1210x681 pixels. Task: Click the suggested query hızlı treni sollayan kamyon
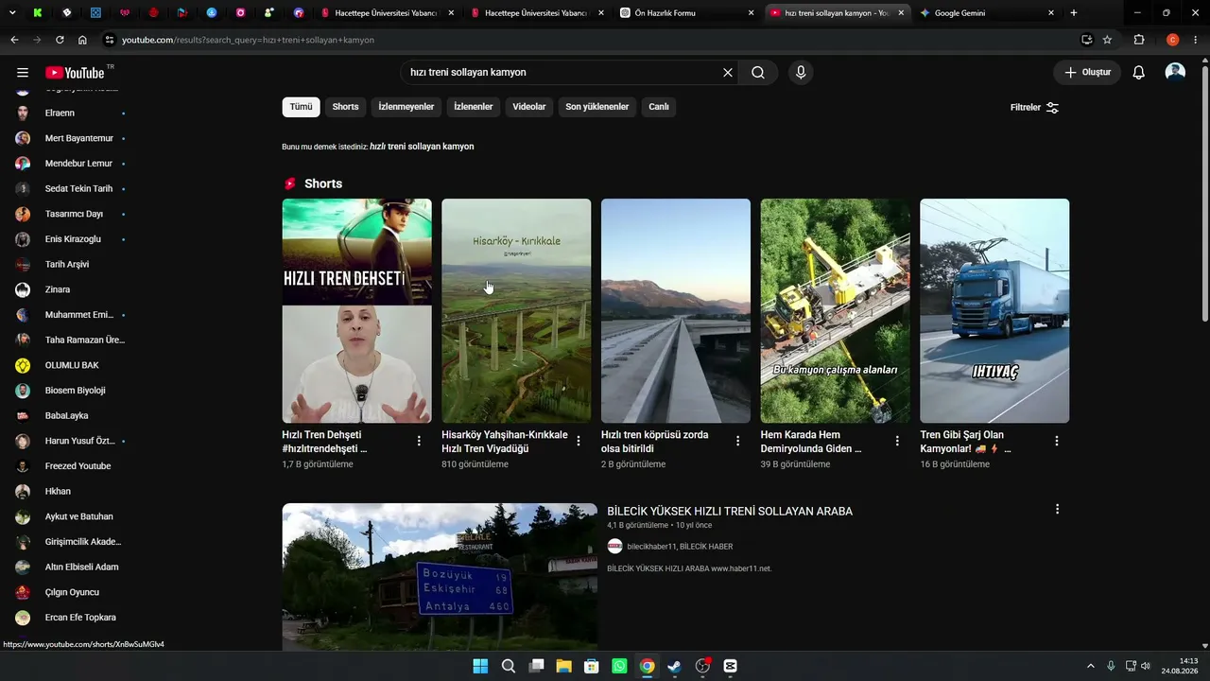[422, 147]
